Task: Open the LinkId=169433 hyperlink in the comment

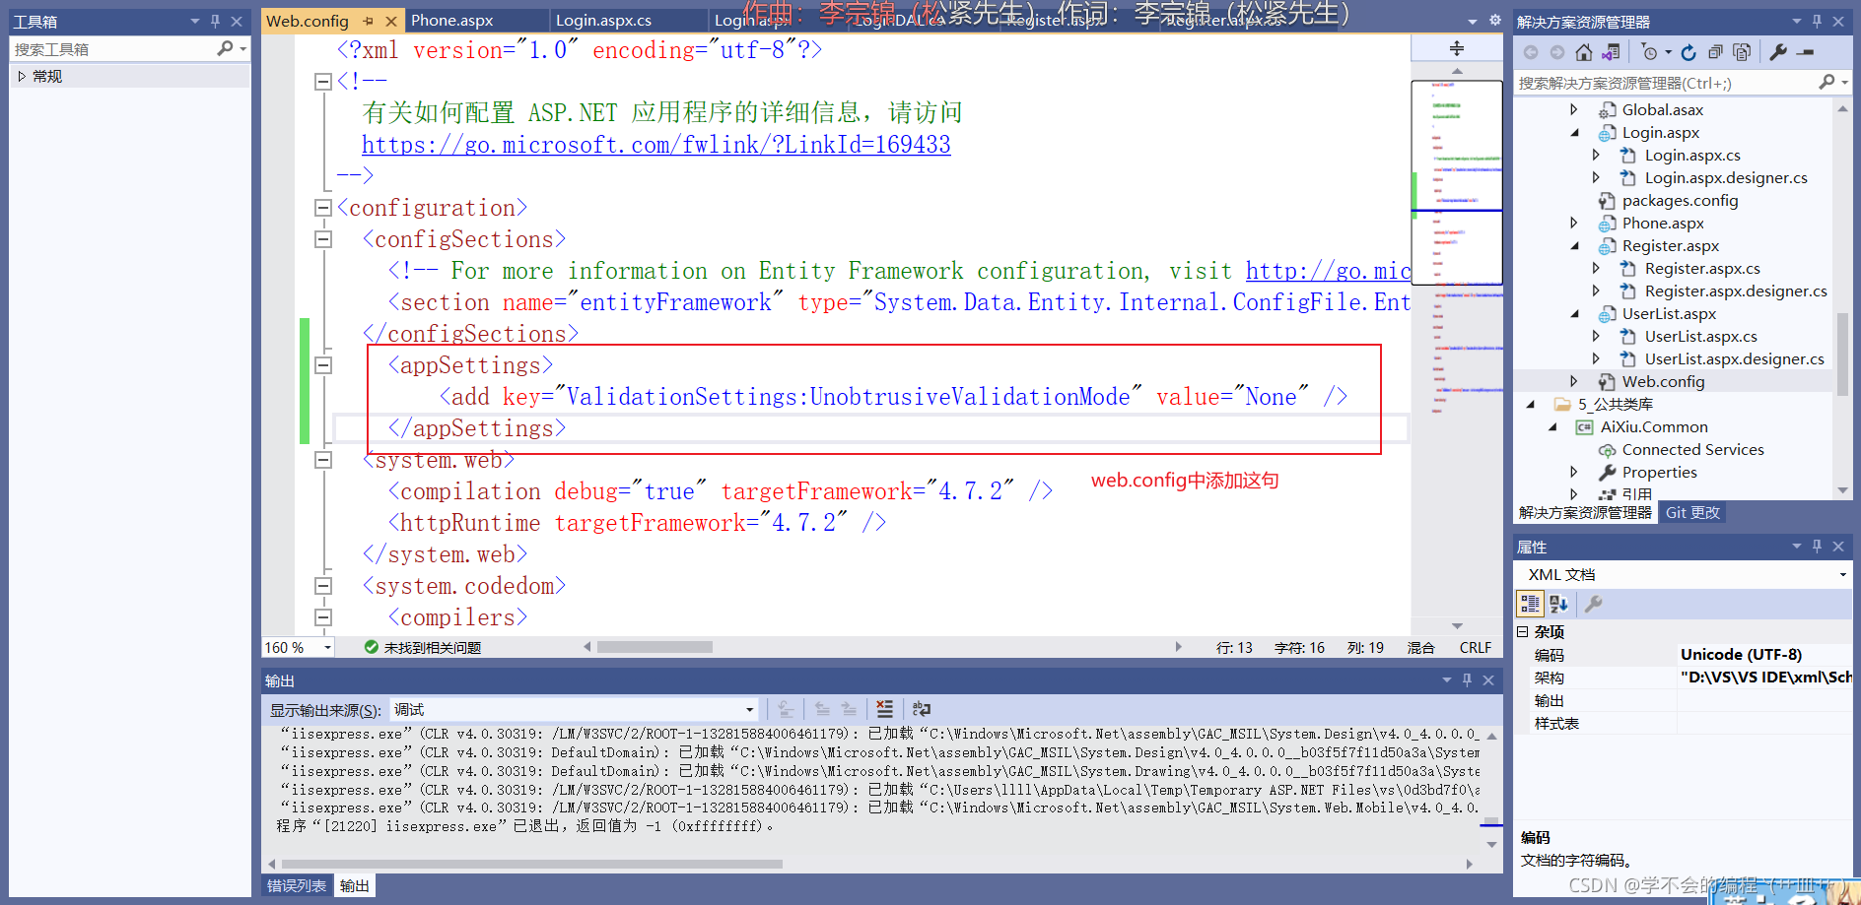Action: click(656, 144)
